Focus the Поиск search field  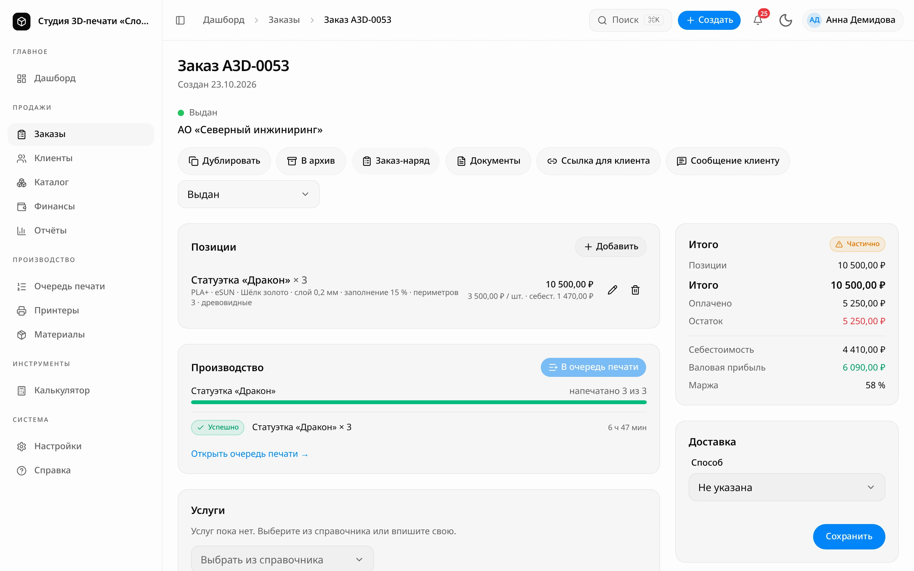pyautogui.click(x=630, y=20)
